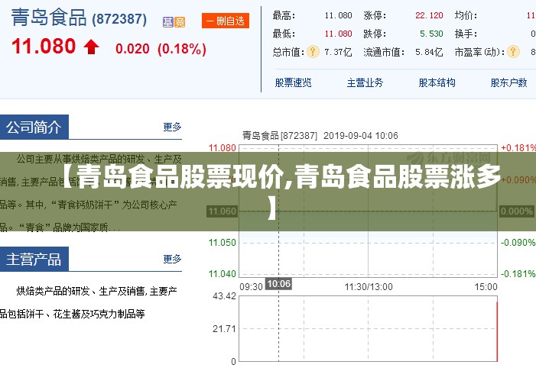The height and width of the screenshot is (384, 536).
Task: Expand 公司简介 via 更多 link
Action: point(172,127)
